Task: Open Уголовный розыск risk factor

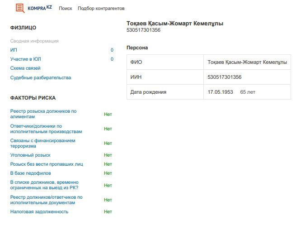Action: tap(30, 155)
